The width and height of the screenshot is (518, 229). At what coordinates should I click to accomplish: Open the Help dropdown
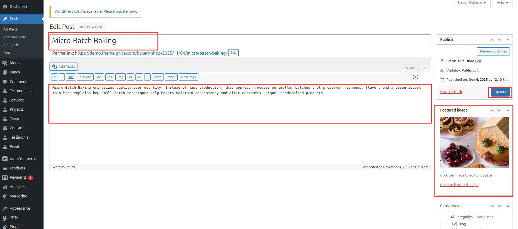click(502, 3)
